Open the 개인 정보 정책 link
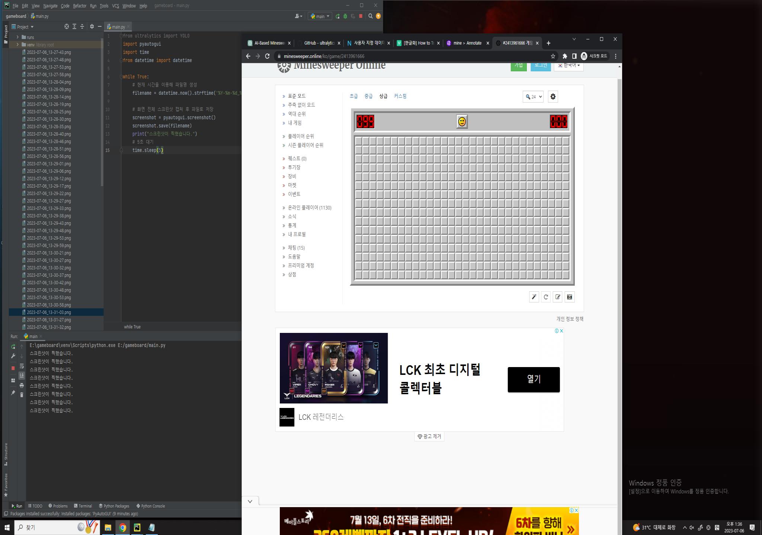This screenshot has height=535, width=762. (570, 319)
